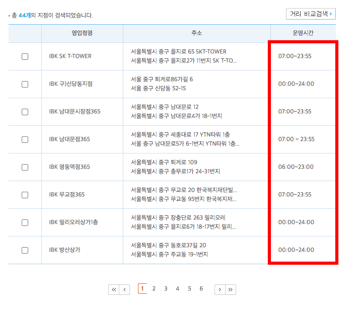
Task: Click the 운영시간 column header
Action: click(303, 33)
